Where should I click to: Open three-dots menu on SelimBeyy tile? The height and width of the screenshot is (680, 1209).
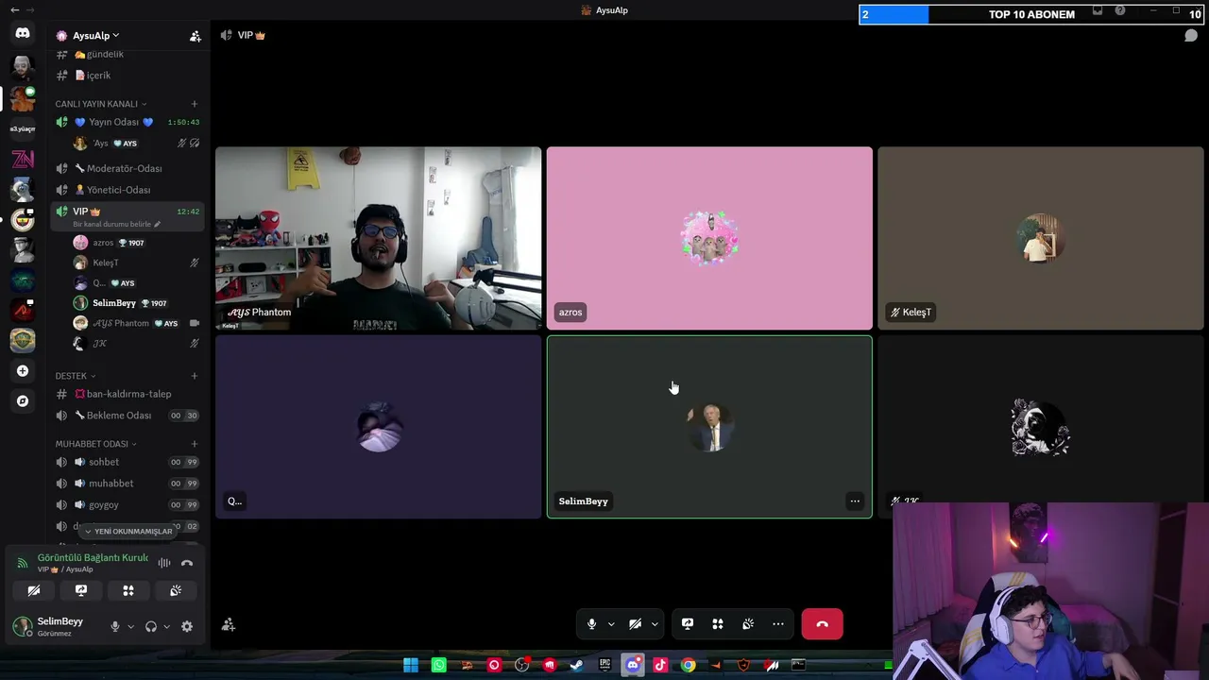(855, 501)
